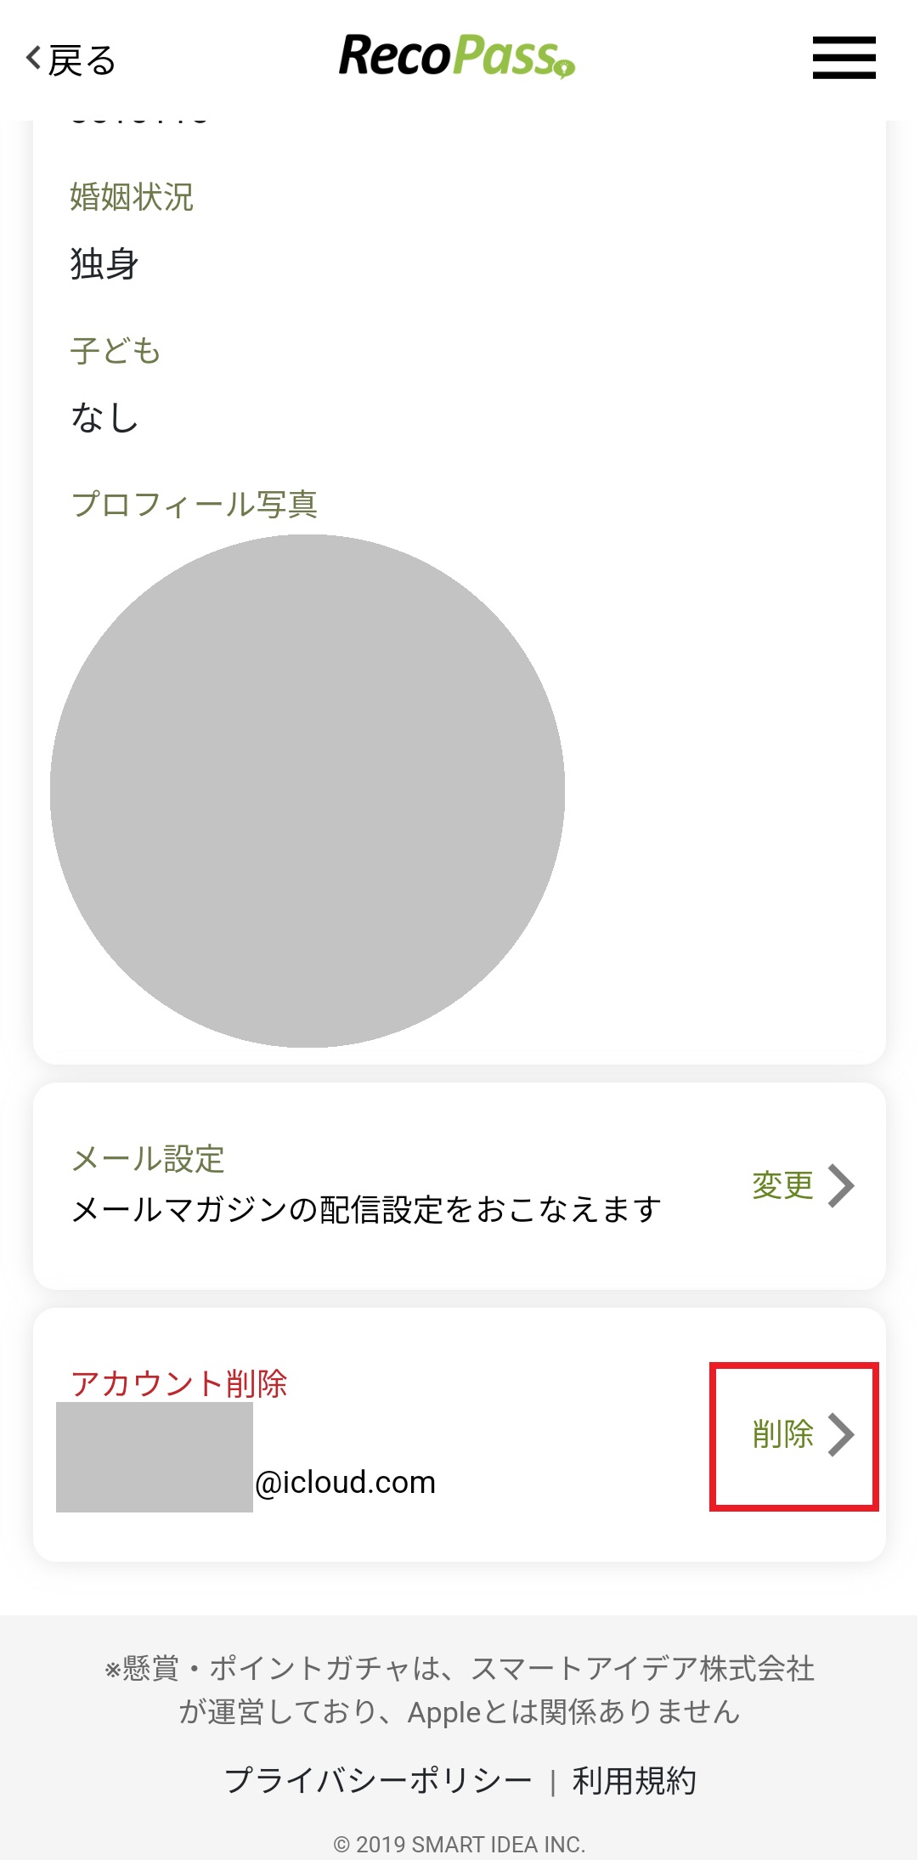This screenshot has width=920, height=1860.
Task: Select the メール設定 heading
Action: click(x=148, y=1159)
